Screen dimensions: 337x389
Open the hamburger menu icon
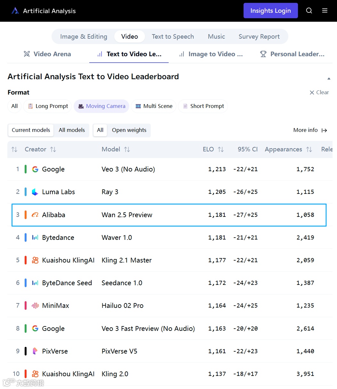click(x=325, y=11)
